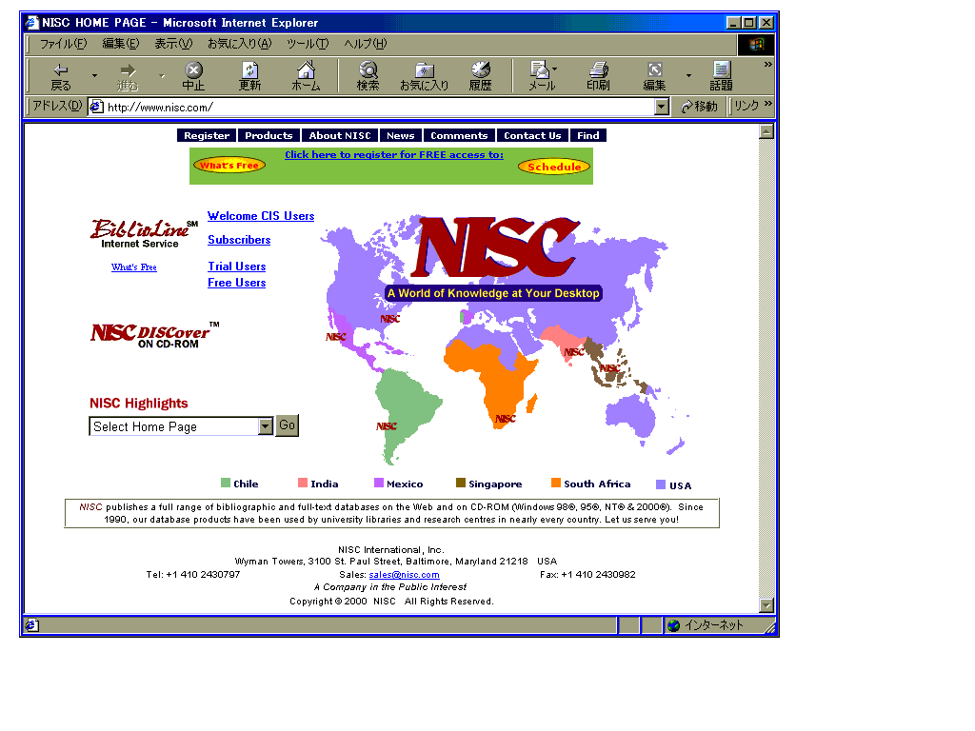This screenshot has width=975, height=731.
Task: Open the Free Users link
Action: pyautogui.click(x=237, y=283)
